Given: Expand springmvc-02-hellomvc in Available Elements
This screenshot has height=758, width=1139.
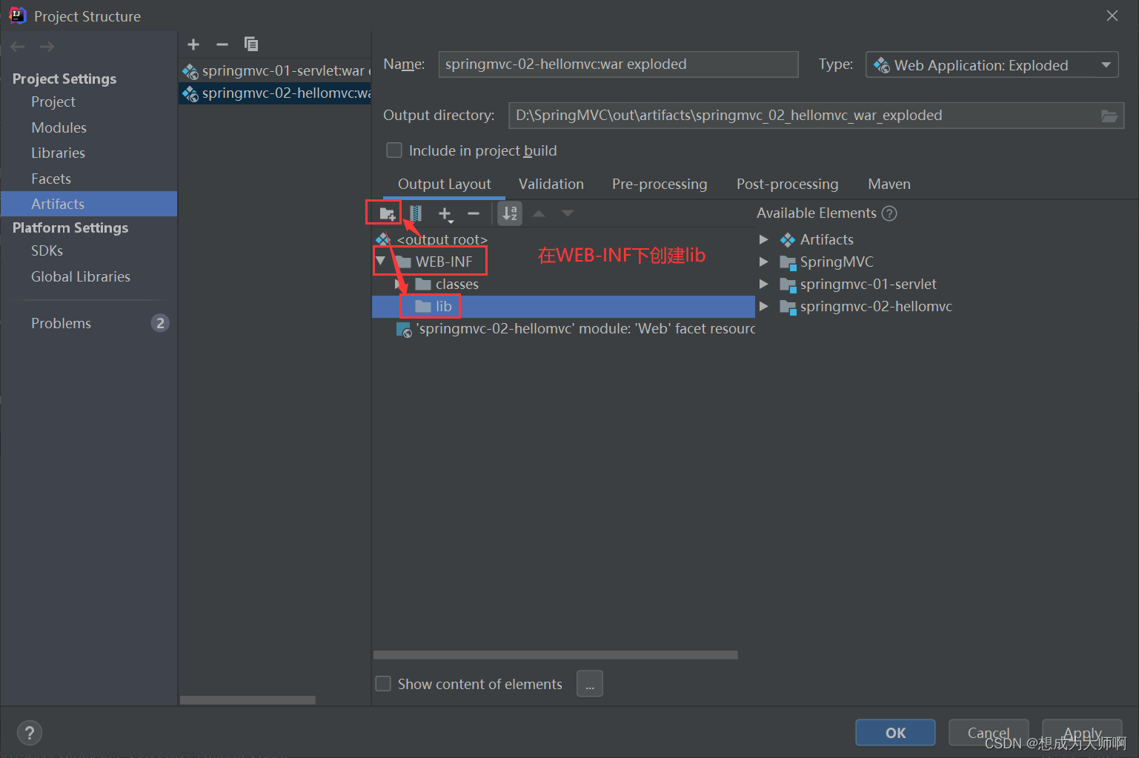Looking at the screenshot, I should (763, 306).
